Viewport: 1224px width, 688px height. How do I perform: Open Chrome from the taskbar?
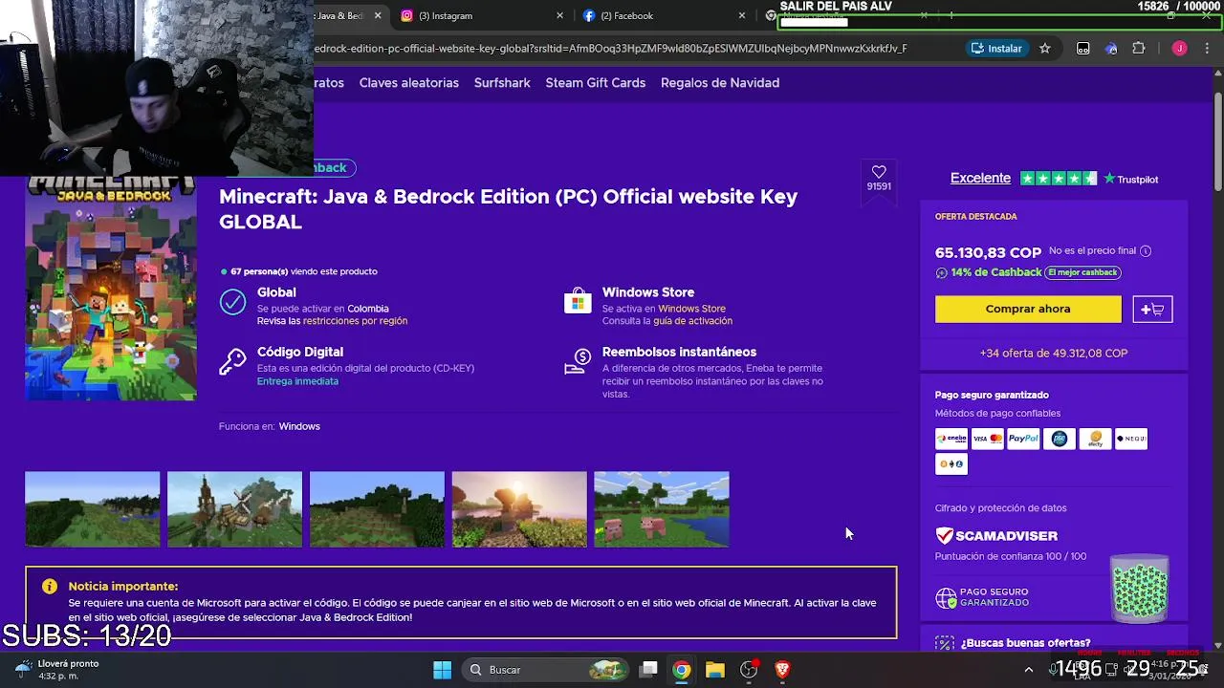(682, 670)
